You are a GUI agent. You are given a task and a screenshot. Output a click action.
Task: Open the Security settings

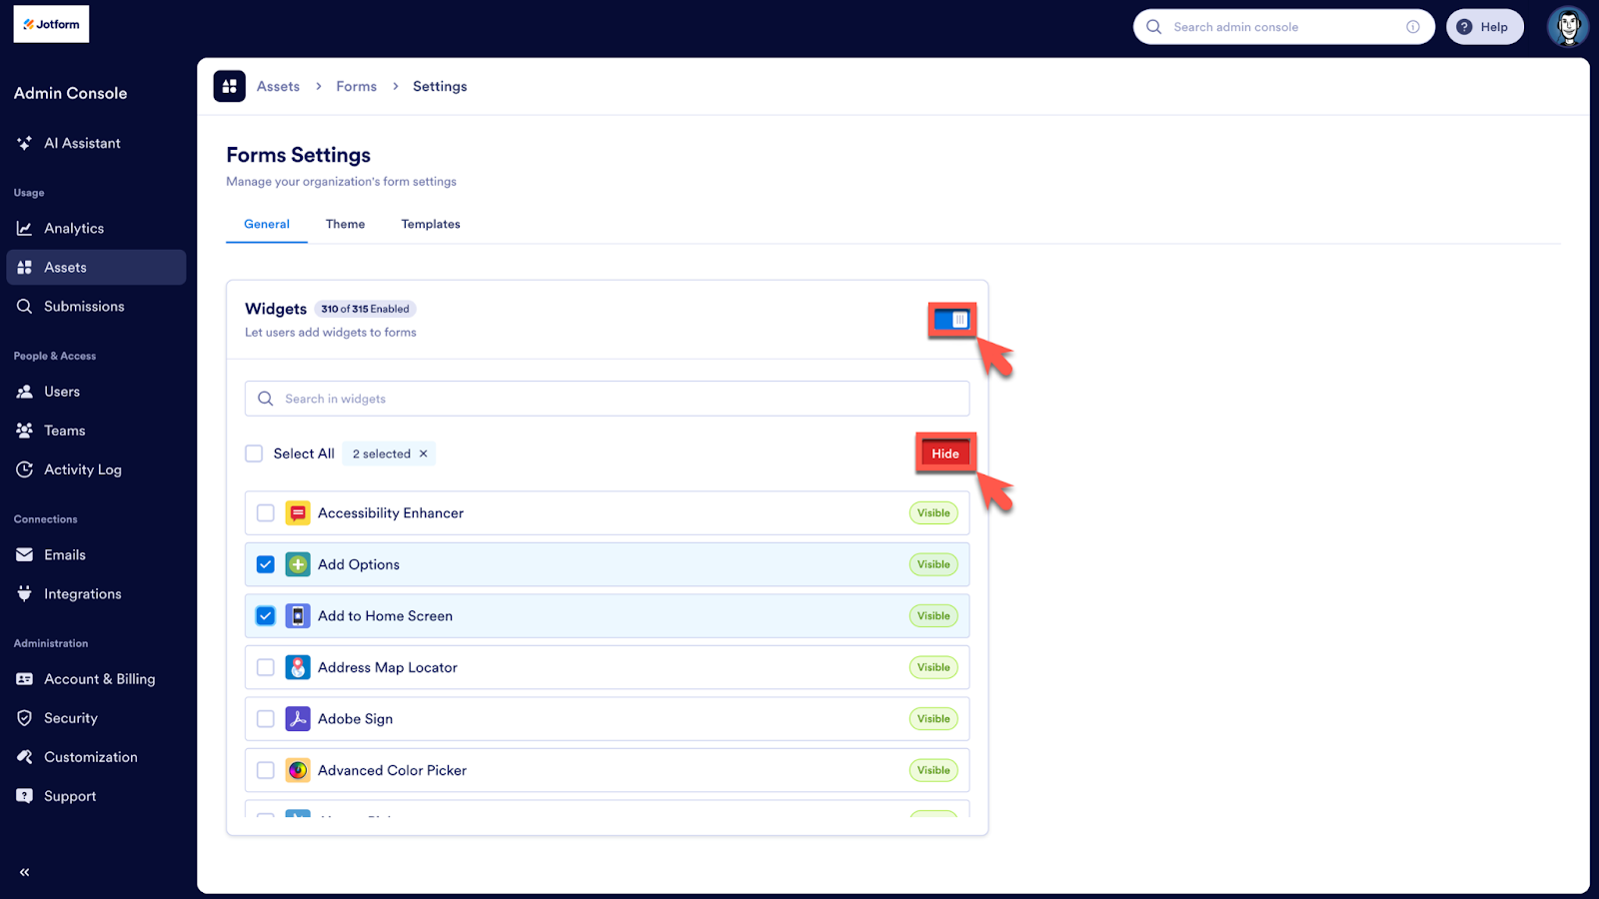(x=69, y=717)
